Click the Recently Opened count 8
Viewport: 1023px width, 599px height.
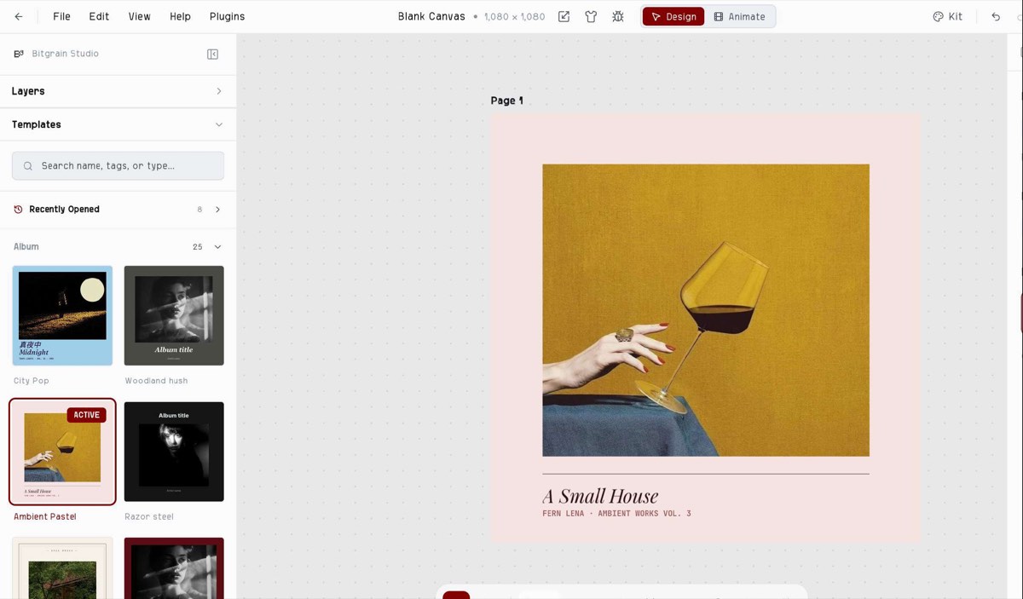tap(199, 210)
